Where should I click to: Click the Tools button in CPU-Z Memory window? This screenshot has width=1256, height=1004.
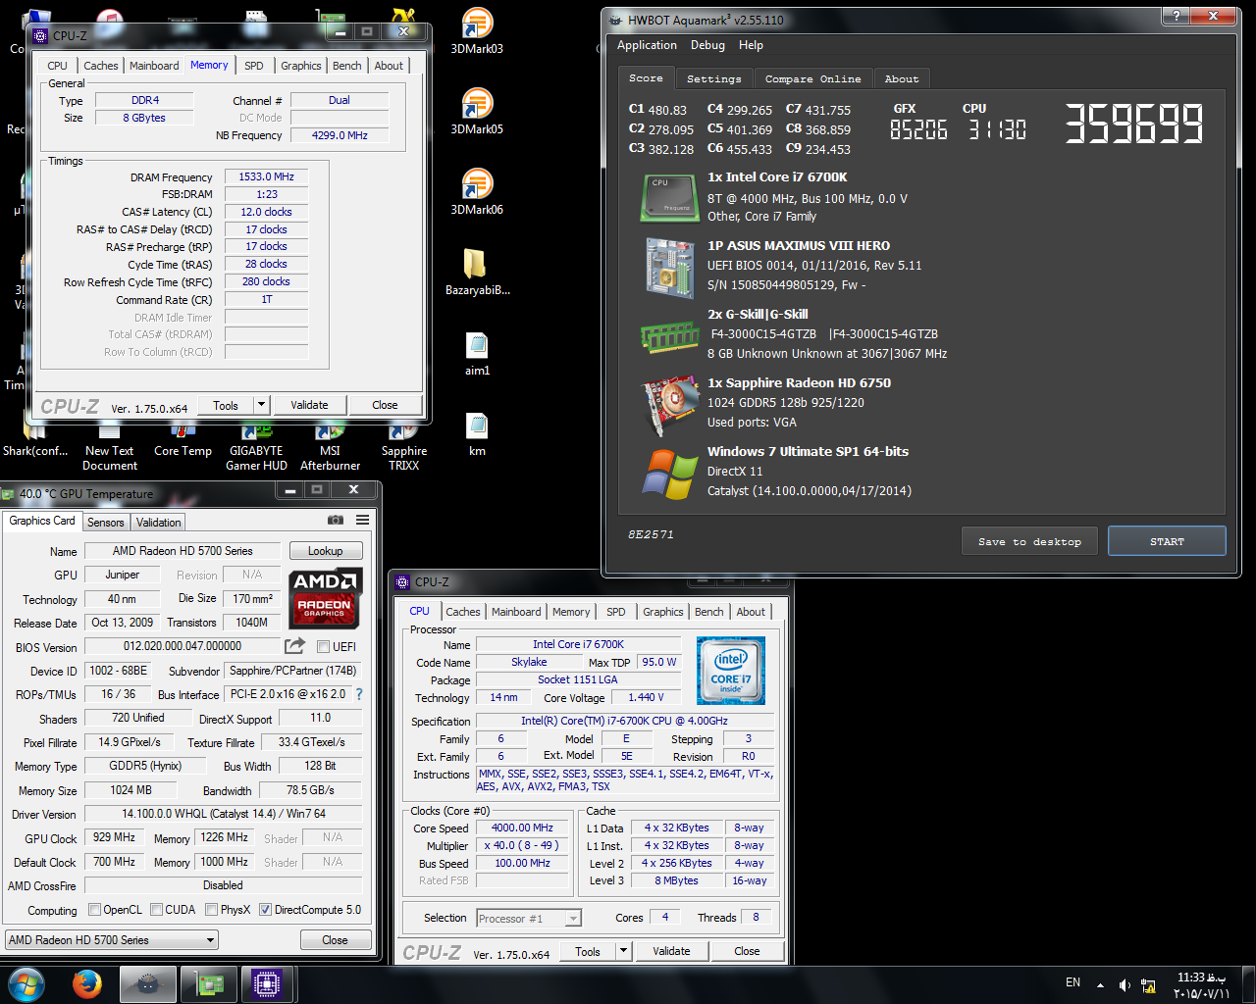[226, 405]
